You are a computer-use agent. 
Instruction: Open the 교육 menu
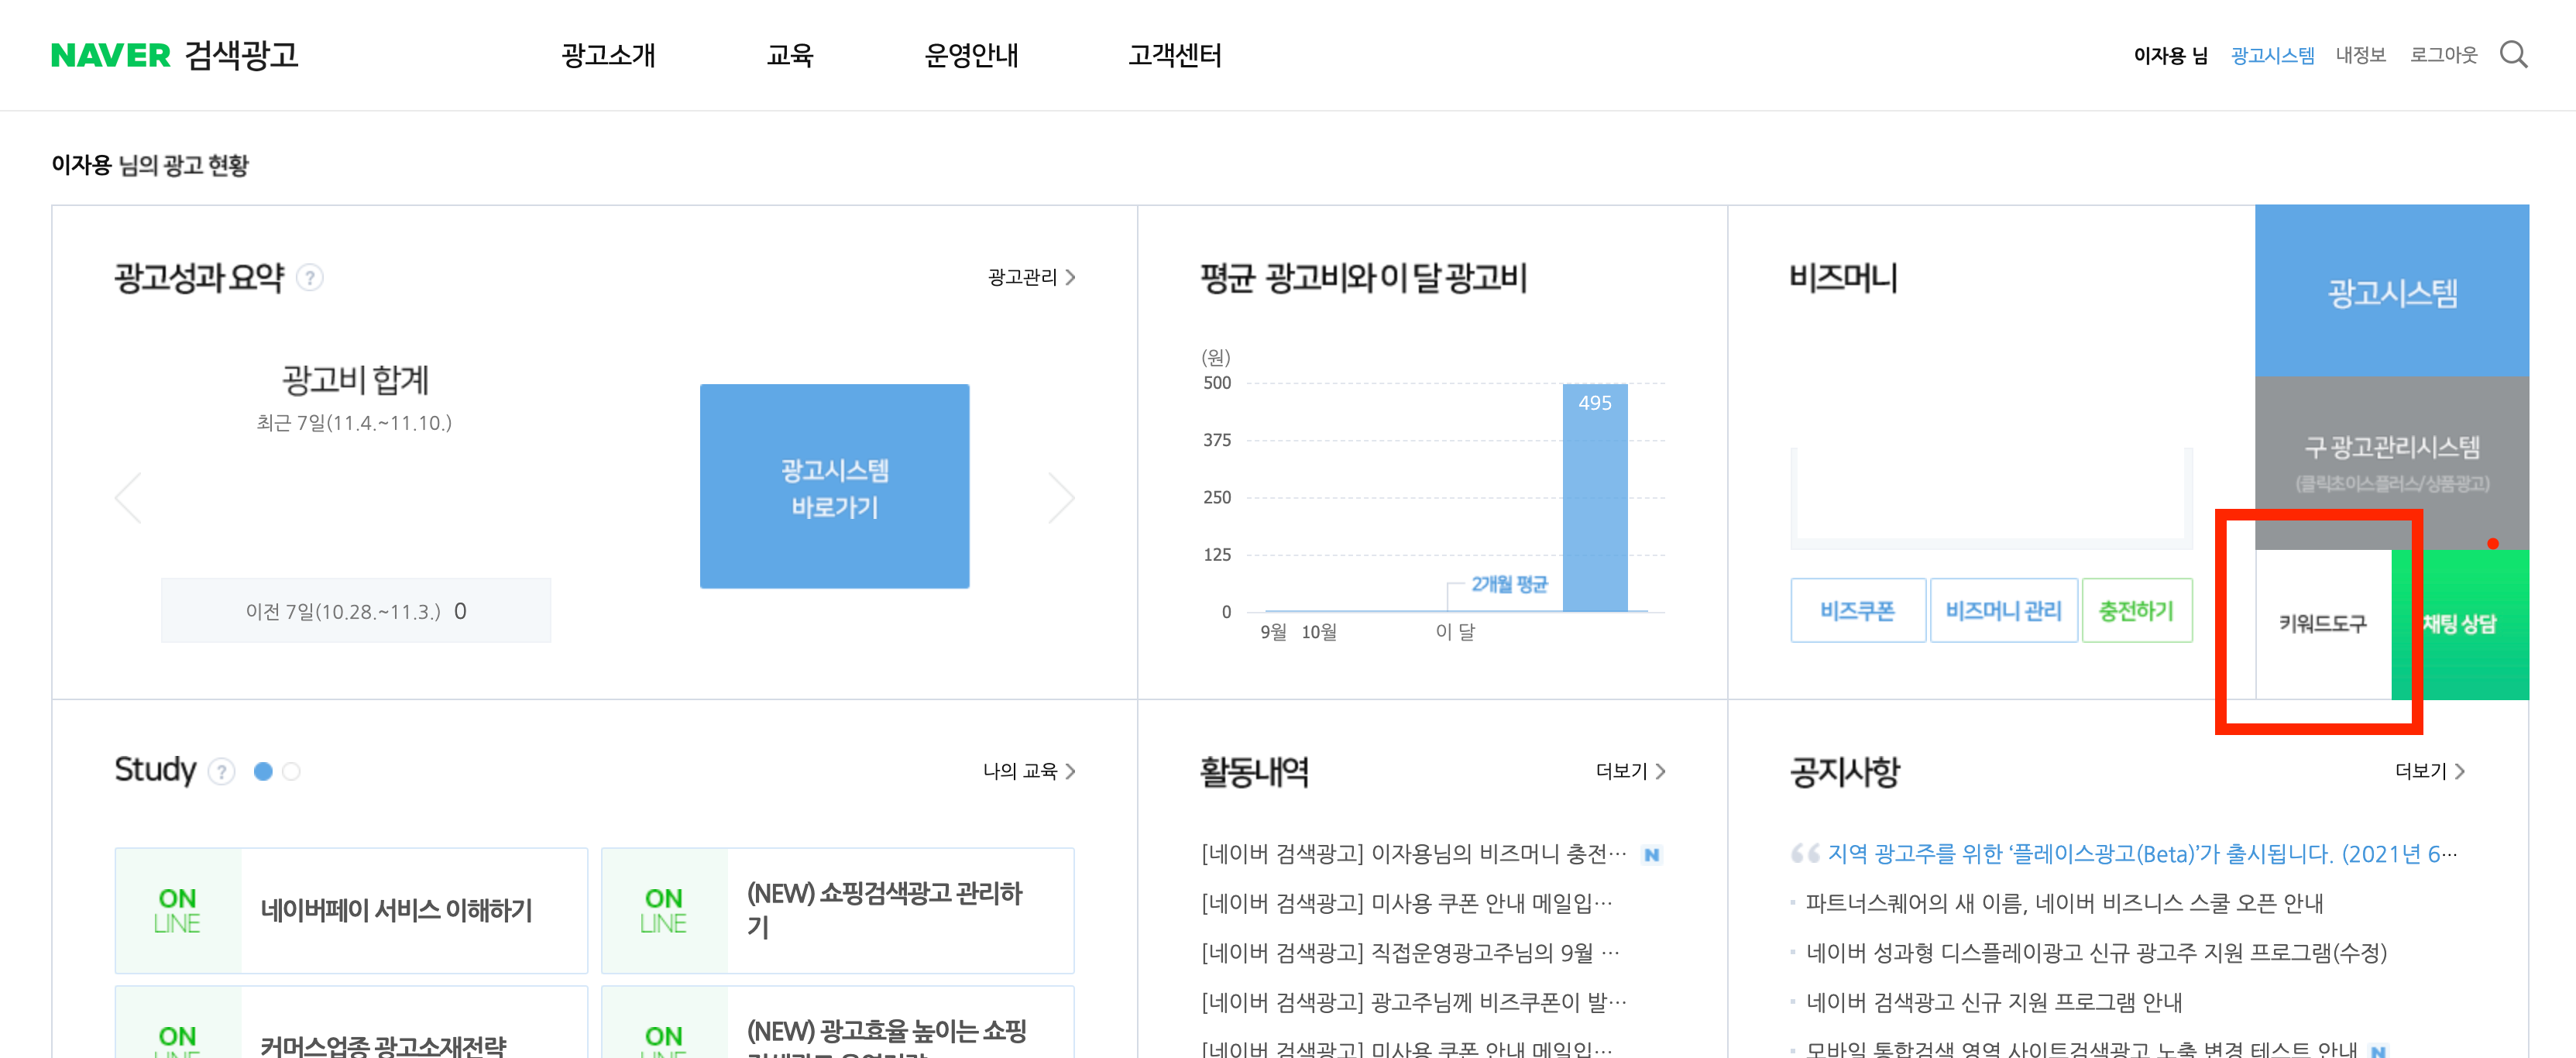tap(790, 55)
